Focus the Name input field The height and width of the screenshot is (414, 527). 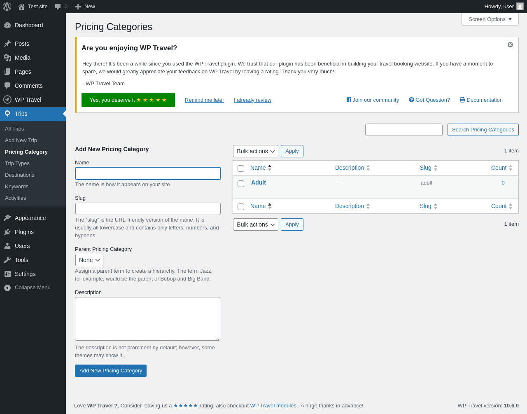pyautogui.click(x=148, y=173)
